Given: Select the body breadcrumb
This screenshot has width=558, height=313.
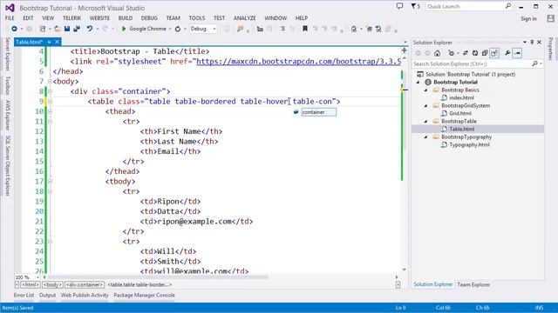Looking at the screenshot, I should point(52,284).
